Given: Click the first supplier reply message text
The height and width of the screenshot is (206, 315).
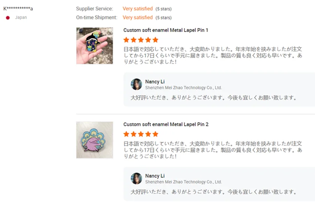Looking at the screenshot, I should coord(214,98).
